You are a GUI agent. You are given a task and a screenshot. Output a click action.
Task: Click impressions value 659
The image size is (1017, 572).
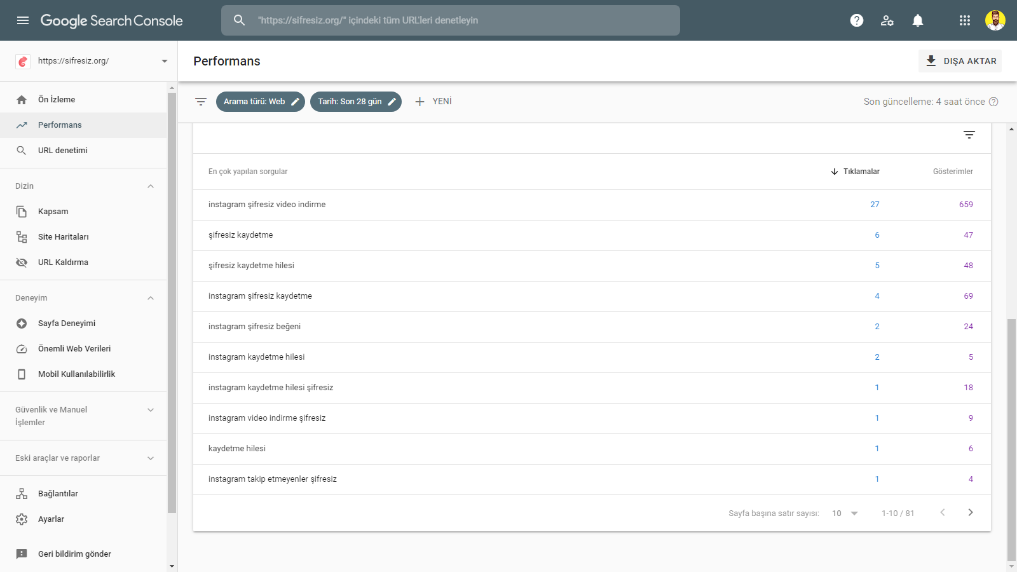[x=966, y=205]
